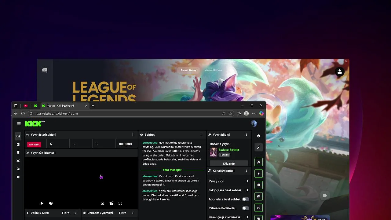Open the browser profile icon

[x=246, y=113]
